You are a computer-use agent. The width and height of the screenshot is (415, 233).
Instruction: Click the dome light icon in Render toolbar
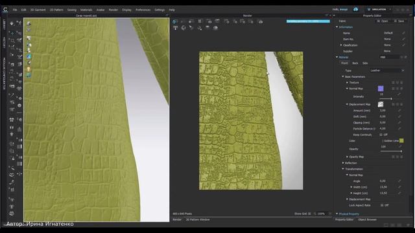click(215, 28)
